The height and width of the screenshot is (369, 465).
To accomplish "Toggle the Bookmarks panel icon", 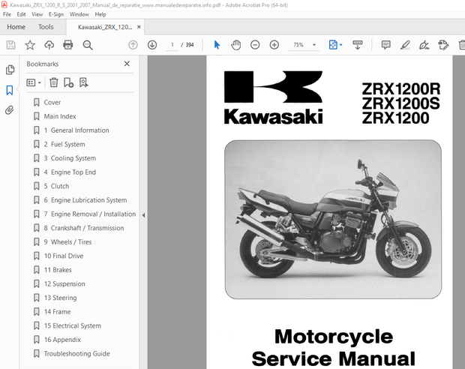I will tap(10, 90).
